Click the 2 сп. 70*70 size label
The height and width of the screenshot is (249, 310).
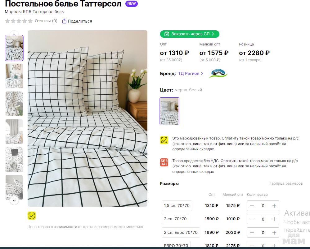tap(175, 219)
